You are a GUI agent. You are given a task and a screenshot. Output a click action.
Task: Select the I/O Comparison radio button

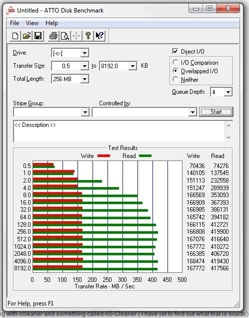coord(175,62)
